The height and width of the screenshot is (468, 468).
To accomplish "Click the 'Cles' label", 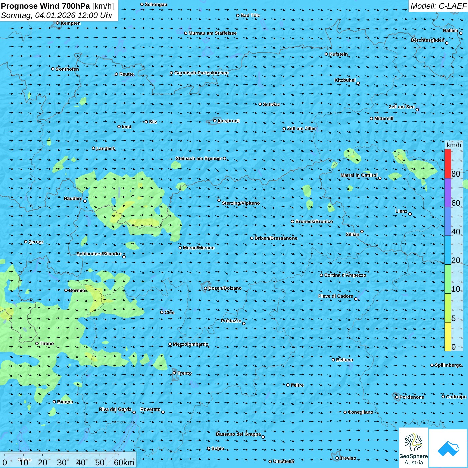I will pyautogui.click(x=169, y=312).
